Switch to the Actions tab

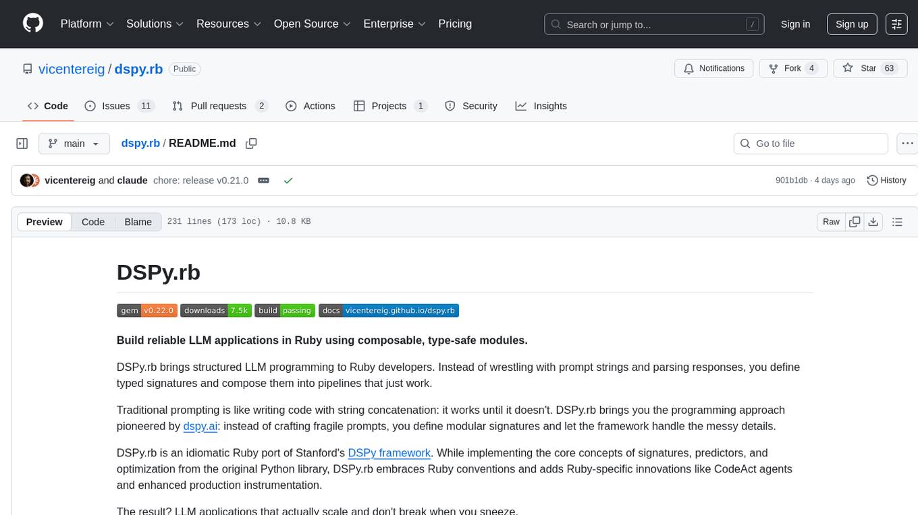point(310,106)
